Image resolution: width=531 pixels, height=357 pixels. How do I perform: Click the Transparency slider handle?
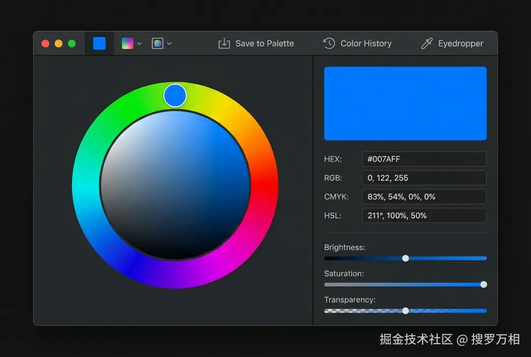(x=405, y=311)
